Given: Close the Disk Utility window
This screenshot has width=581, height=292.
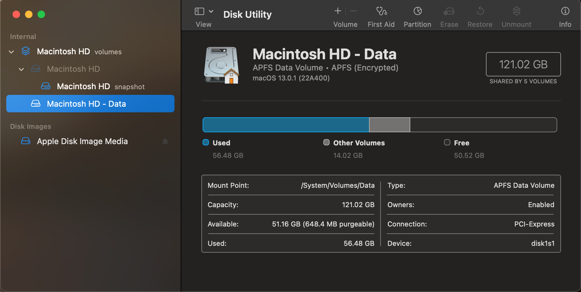Looking at the screenshot, I should [16, 14].
